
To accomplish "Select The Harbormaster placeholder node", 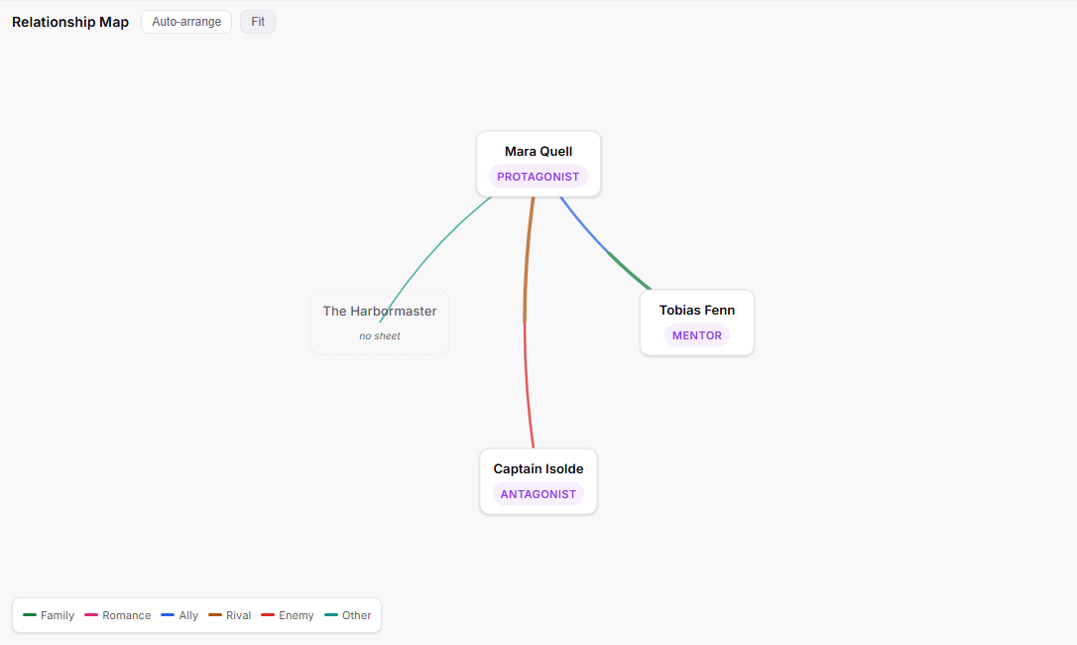I will (379, 322).
